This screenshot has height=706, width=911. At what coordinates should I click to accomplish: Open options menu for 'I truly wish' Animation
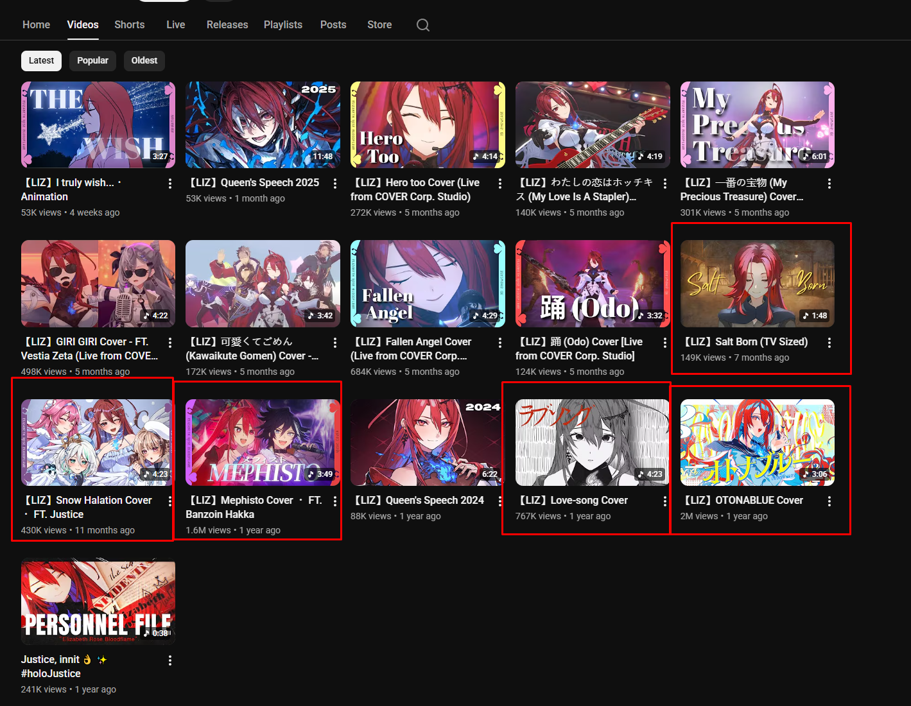169,184
